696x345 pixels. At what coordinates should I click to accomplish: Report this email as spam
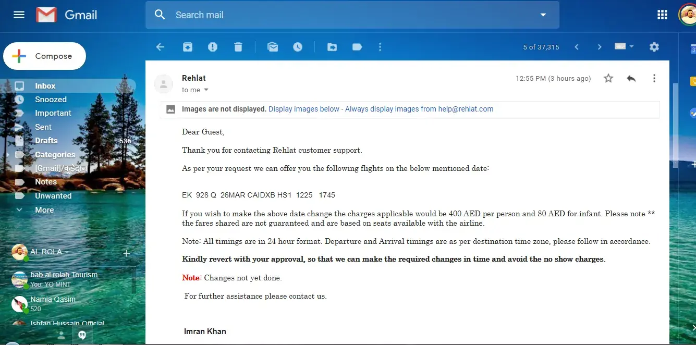pyautogui.click(x=213, y=47)
